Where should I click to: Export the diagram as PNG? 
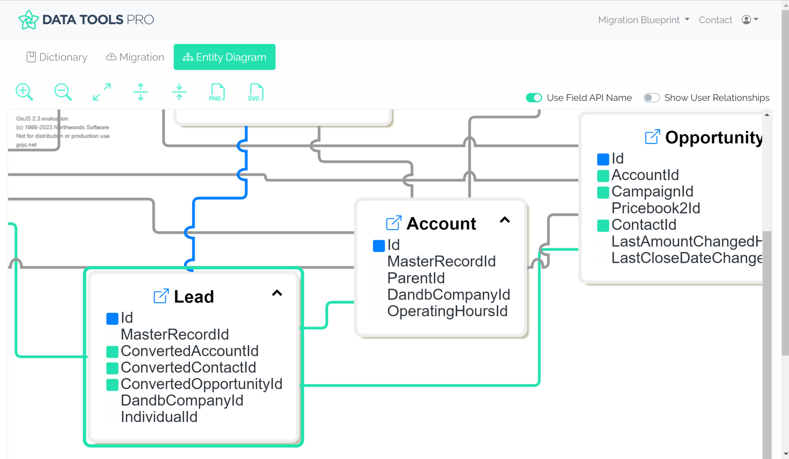(217, 92)
